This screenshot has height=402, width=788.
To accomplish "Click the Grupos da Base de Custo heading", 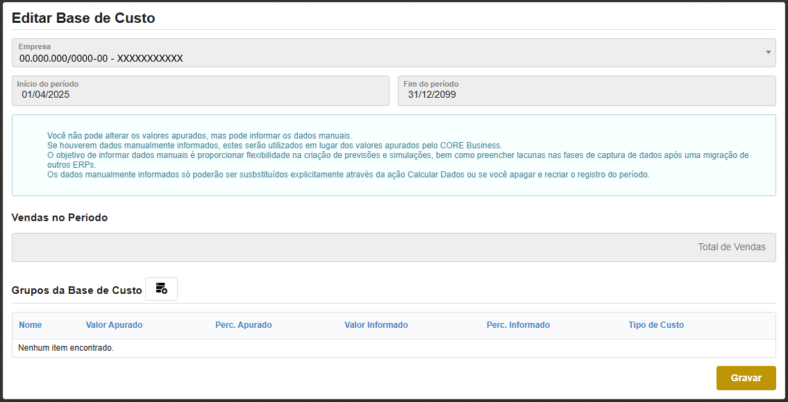I will [x=76, y=290].
